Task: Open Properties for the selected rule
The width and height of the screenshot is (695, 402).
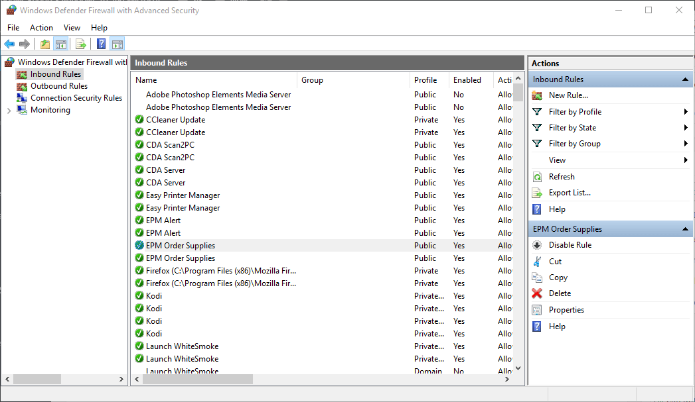Action: tap(566, 309)
